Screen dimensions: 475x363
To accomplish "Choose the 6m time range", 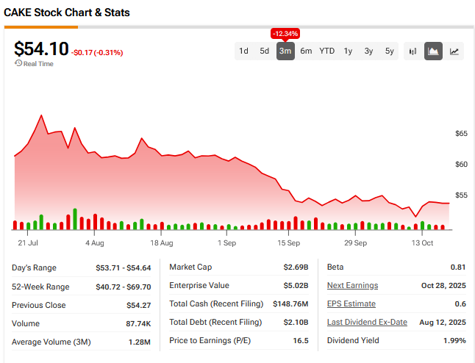I will 306,51.
